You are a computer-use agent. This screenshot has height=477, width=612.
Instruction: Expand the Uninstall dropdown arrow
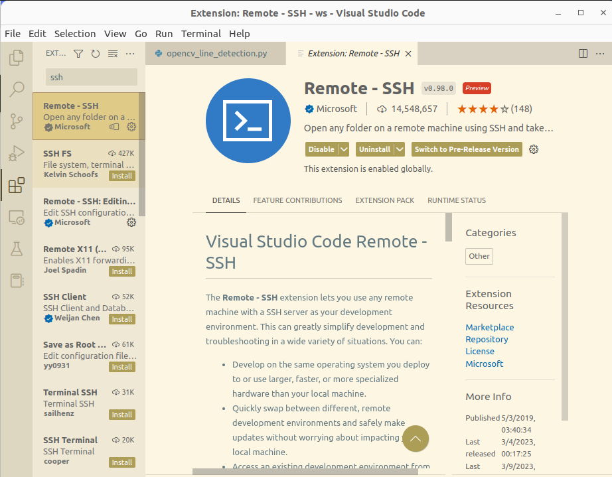coord(400,149)
